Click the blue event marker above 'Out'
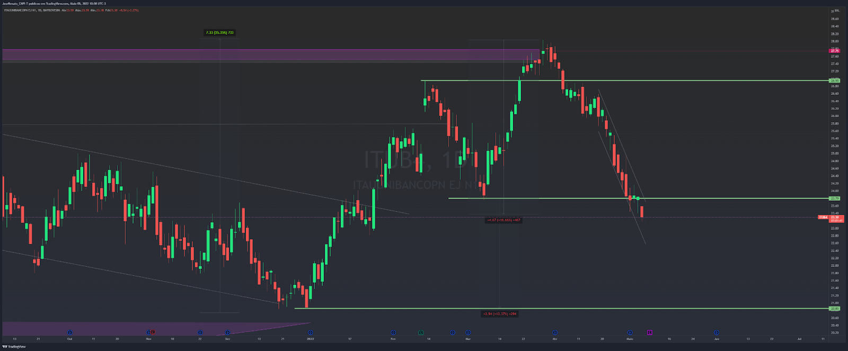Image resolution: width=848 pixels, height=351 pixels. (70, 332)
